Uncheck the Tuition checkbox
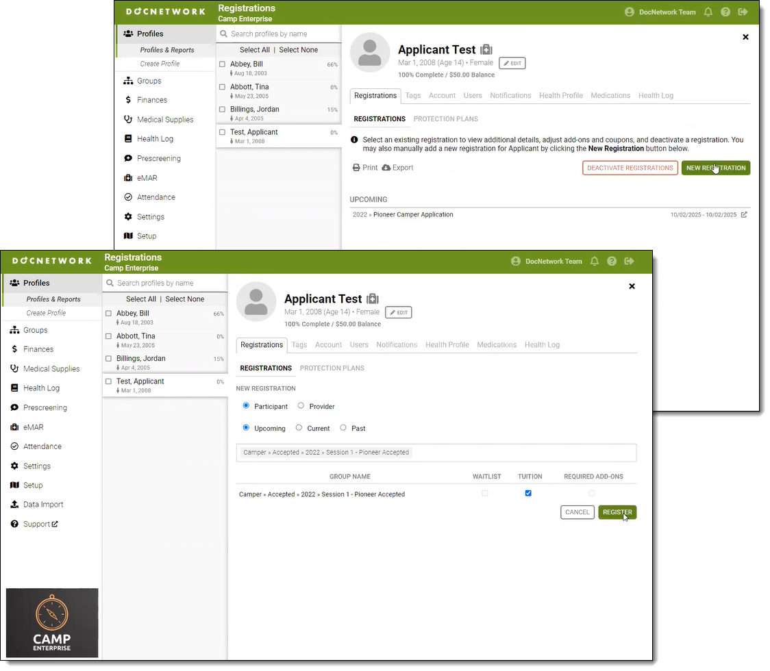 tap(528, 494)
